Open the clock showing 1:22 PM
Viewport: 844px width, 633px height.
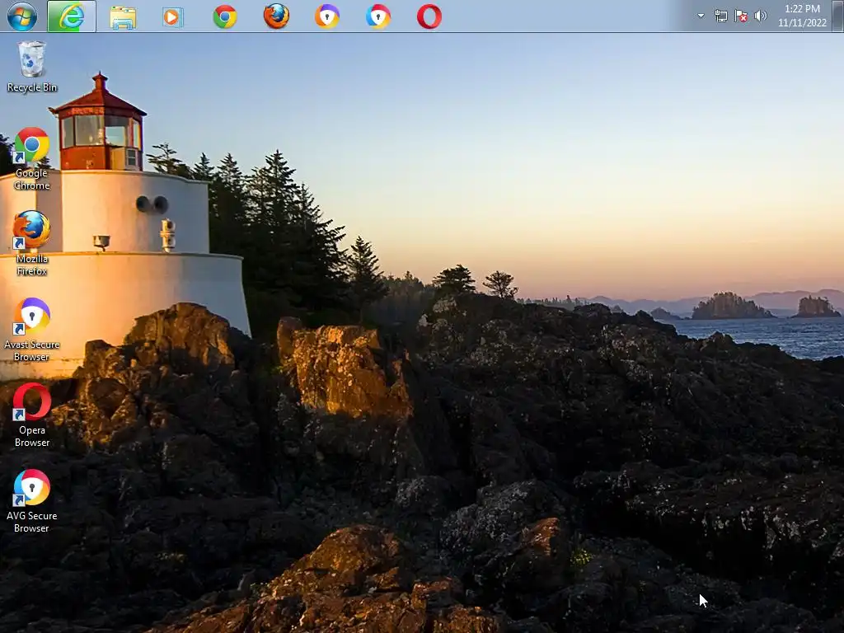click(802, 16)
